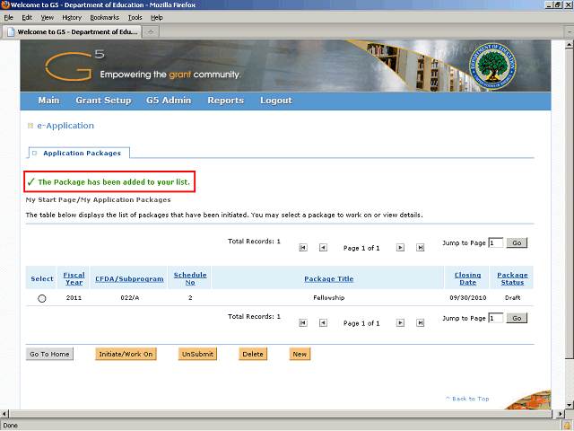
Task: Click the Delete button
Action: [253, 354]
